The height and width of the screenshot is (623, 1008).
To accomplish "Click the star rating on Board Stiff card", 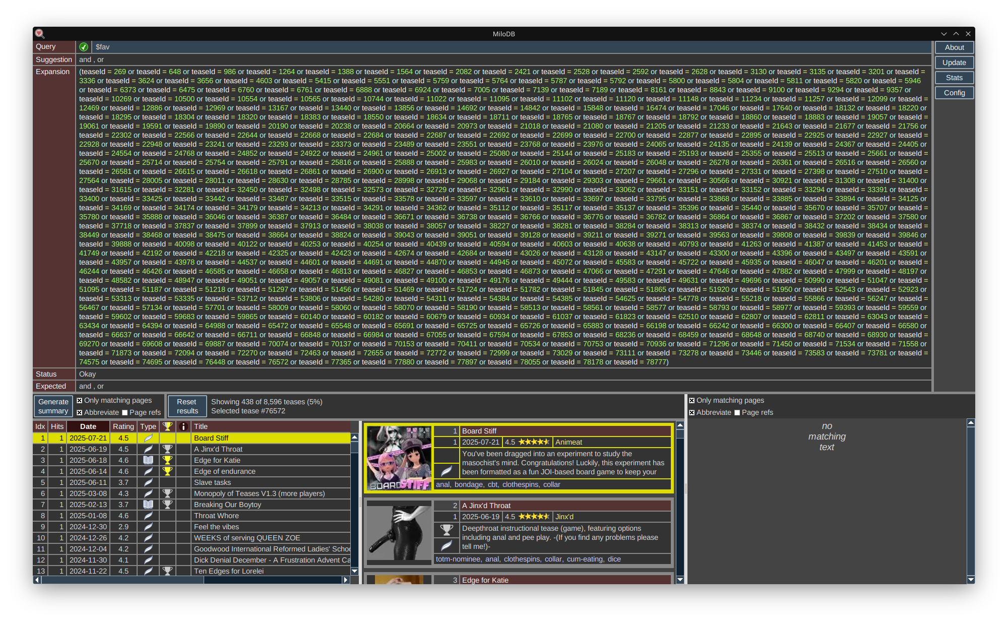I will click(x=534, y=442).
